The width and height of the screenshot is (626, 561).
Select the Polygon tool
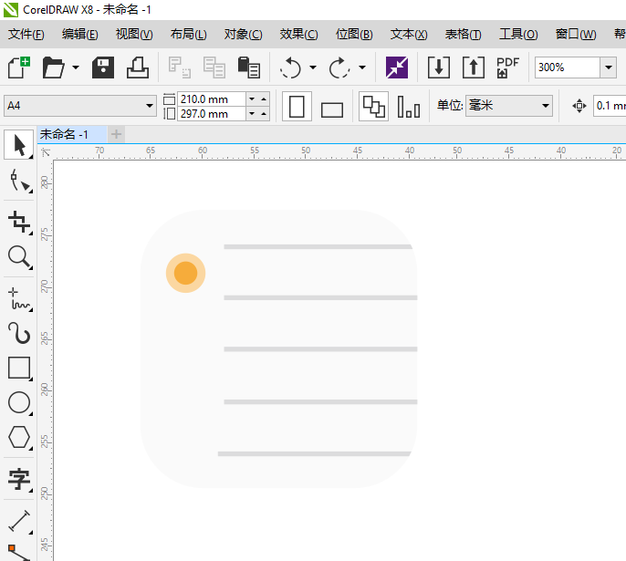tap(18, 438)
